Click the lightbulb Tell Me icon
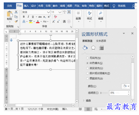The width and height of the screenshot is (139, 115). [114, 6]
